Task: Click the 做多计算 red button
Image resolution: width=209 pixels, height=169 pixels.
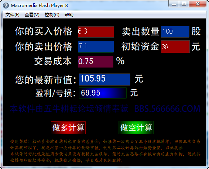Action: [68, 128]
